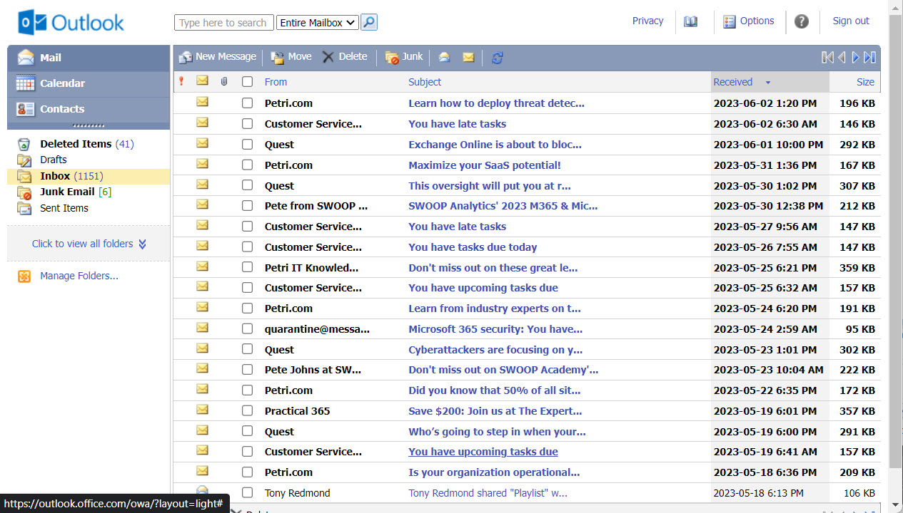Image resolution: width=903 pixels, height=513 pixels.
Task: Open the Drafts folder
Action: point(54,160)
